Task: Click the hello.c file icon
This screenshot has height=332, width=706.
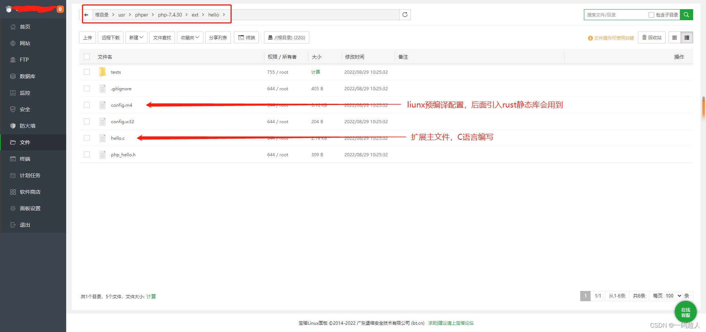Action: [103, 138]
